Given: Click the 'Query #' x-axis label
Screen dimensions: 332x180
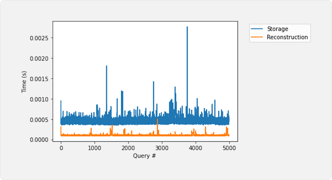Looking at the screenshot, I should (145, 156).
